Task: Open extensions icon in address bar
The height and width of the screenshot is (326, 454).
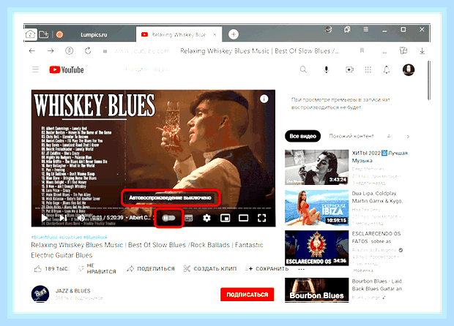Action: (403, 51)
